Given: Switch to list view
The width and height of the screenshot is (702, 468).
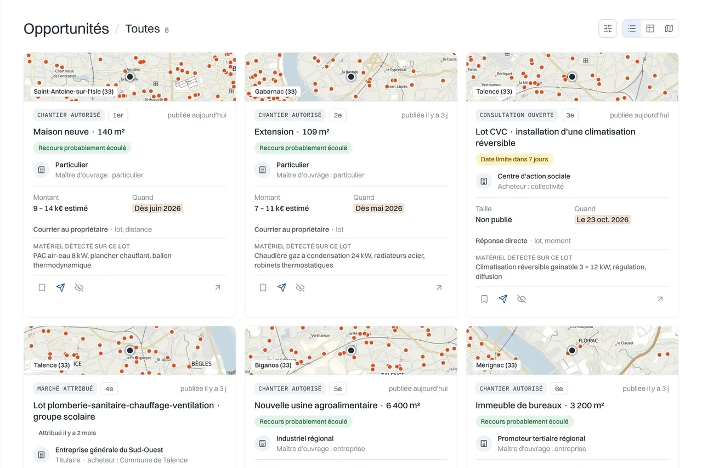Looking at the screenshot, I should point(632,29).
